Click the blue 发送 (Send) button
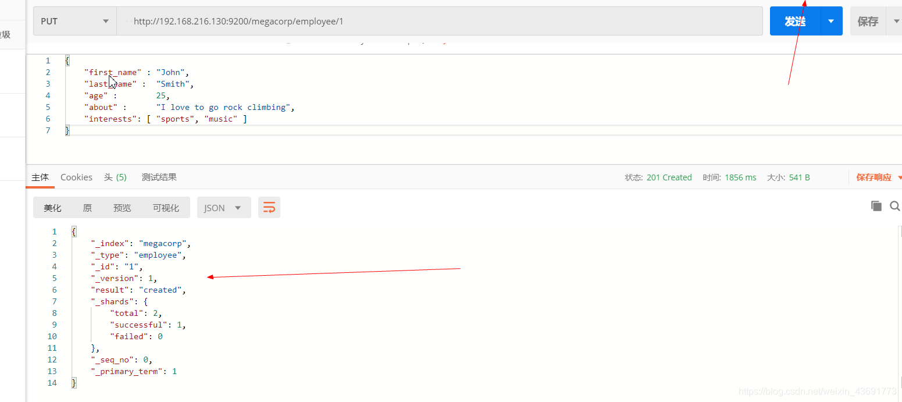Viewport: 902px width, 402px height. coord(795,22)
